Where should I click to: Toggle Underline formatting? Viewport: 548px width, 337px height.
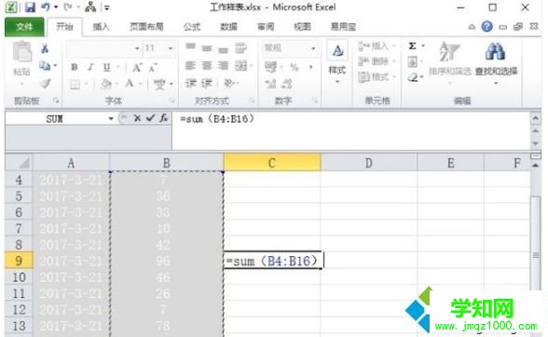pos(106,67)
